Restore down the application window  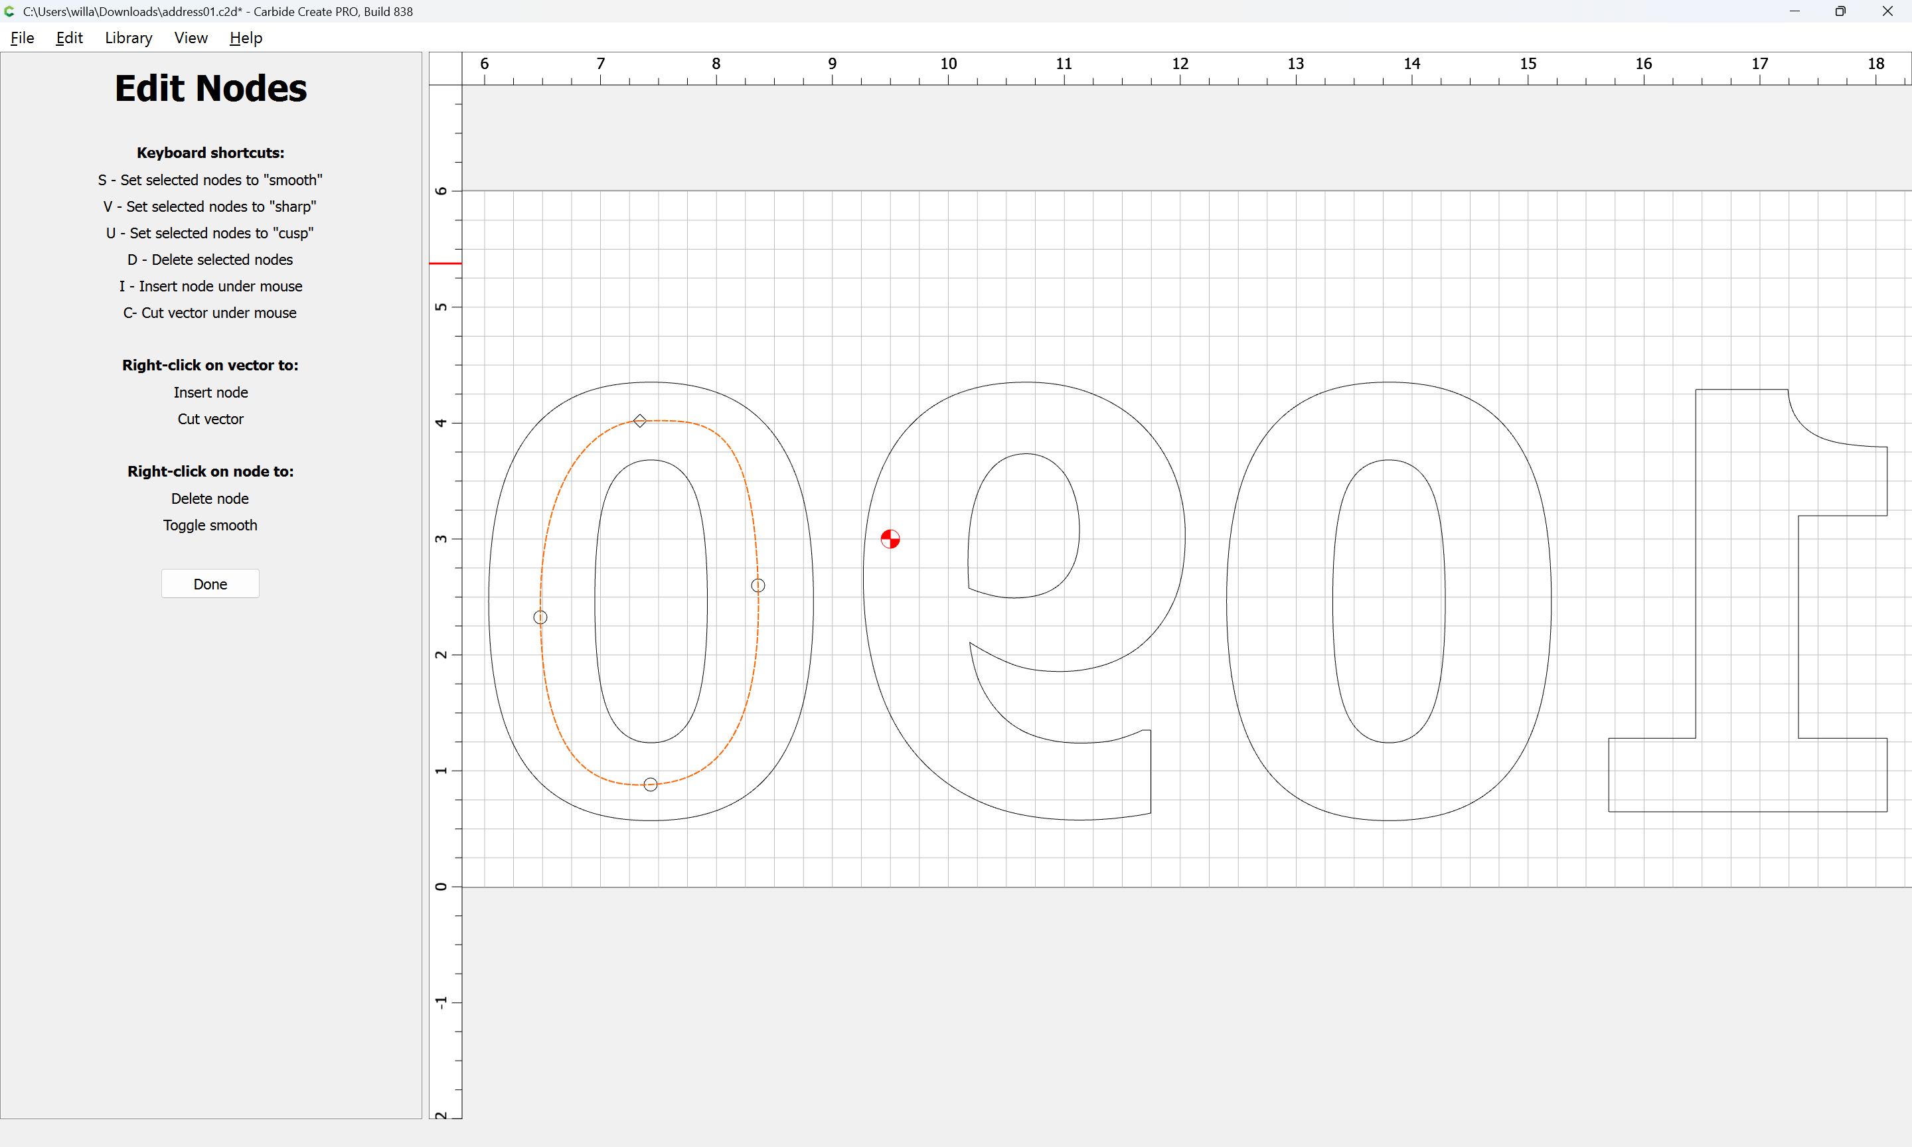[x=1840, y=11]
